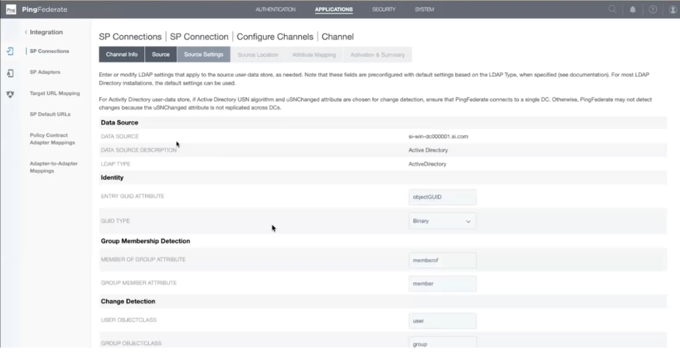Click the Group Member Attribute field
The image size is (680, 354).
click(442, 283)
